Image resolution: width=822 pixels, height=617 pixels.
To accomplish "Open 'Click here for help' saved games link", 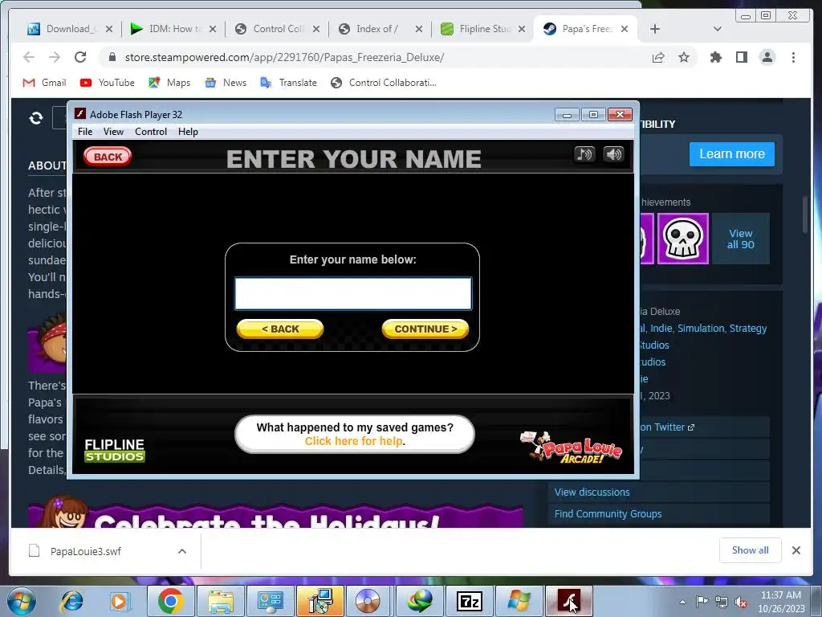I will click(x=354, y=441).
